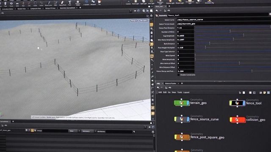This screenshot has width=271, height=152.
Task: Click the terrain_geo node icon
Action: (182, 103)
